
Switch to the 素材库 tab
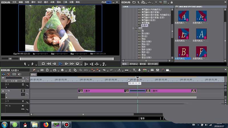point(143,64)
